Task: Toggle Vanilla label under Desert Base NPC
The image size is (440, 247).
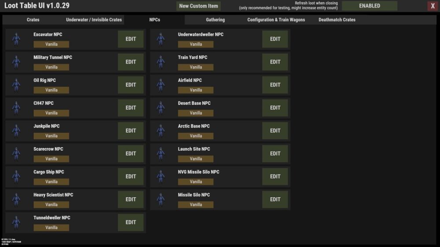Action: [x=196, y=113]
